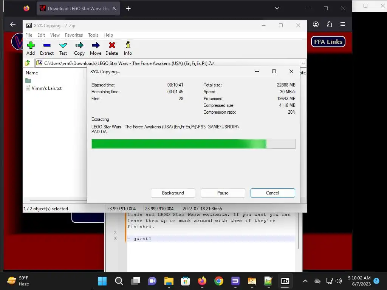Click the FFA Links button on the webpage

coord(328,42)
